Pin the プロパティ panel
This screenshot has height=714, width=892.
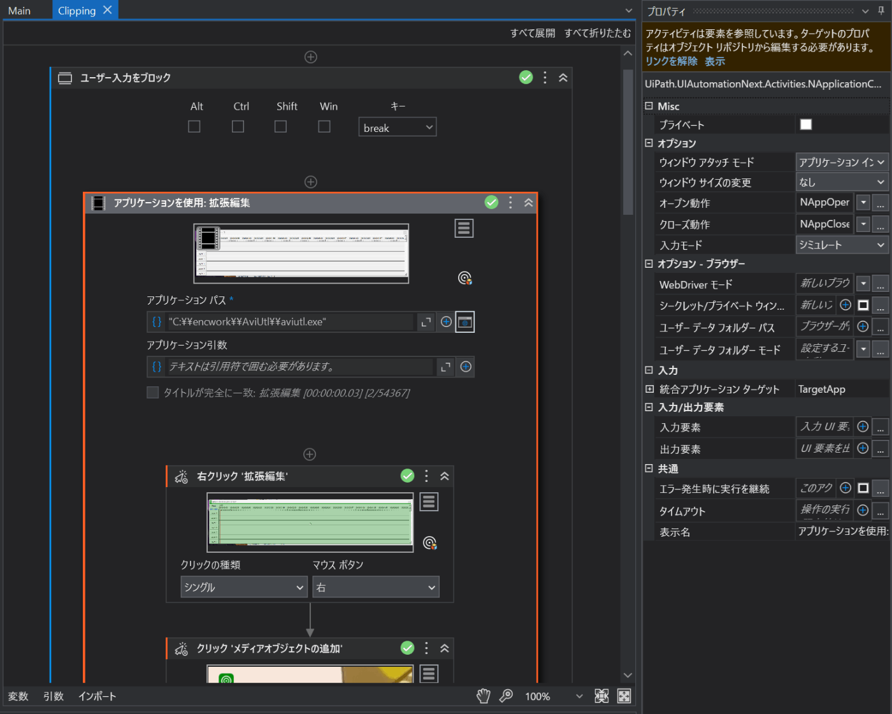(x=881, y=11)
